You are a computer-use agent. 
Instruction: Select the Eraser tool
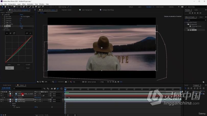click(x=36, y=7)
